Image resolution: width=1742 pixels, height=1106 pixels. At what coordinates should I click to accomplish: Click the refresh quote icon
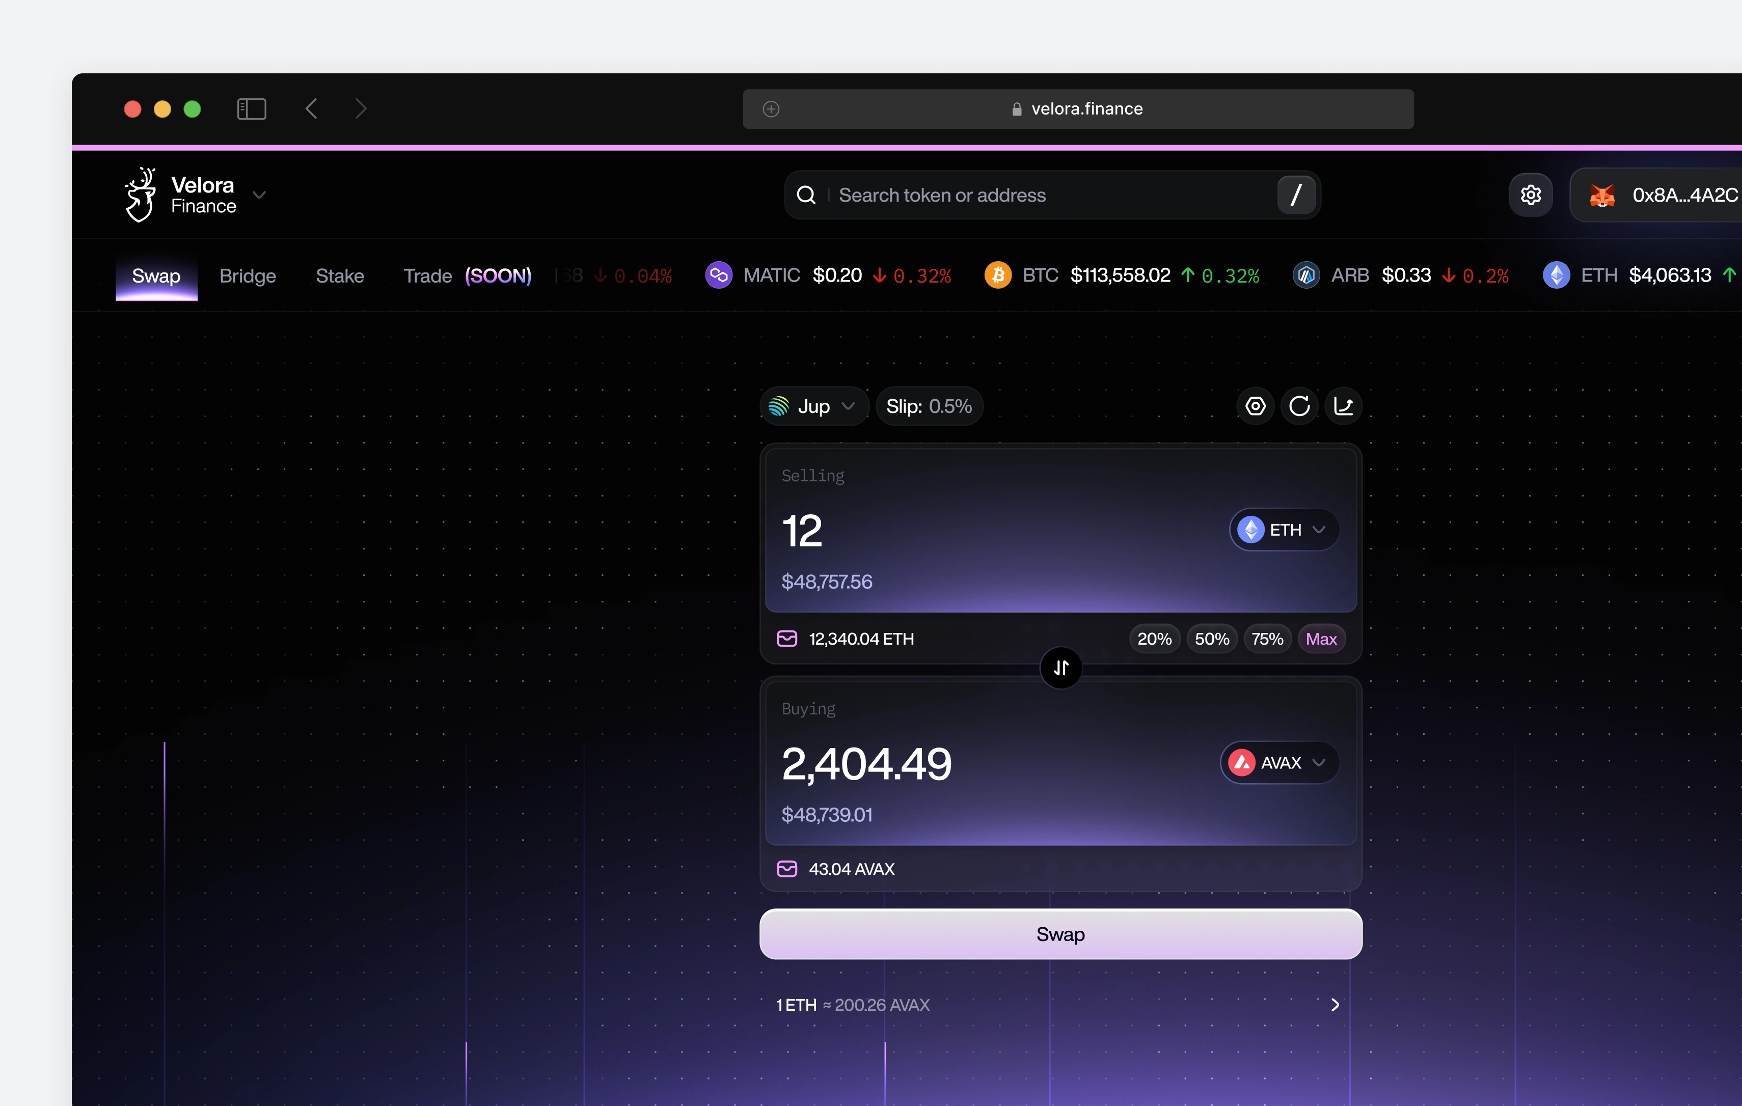click(1299, 406)
